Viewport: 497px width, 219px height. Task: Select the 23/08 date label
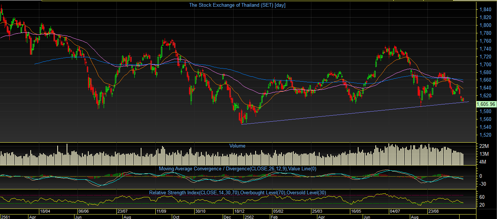coord(434,212)
